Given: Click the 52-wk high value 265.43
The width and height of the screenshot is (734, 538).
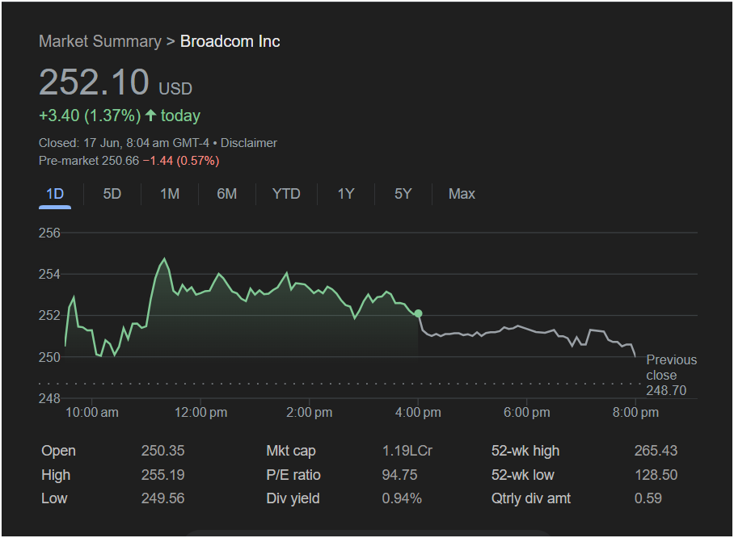Looking at the screenshot, I should pos(656,451).
